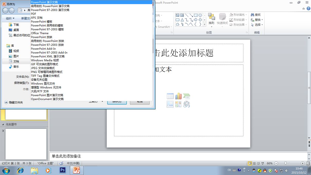Insert media clip icon in placeholder

point(187,104)
